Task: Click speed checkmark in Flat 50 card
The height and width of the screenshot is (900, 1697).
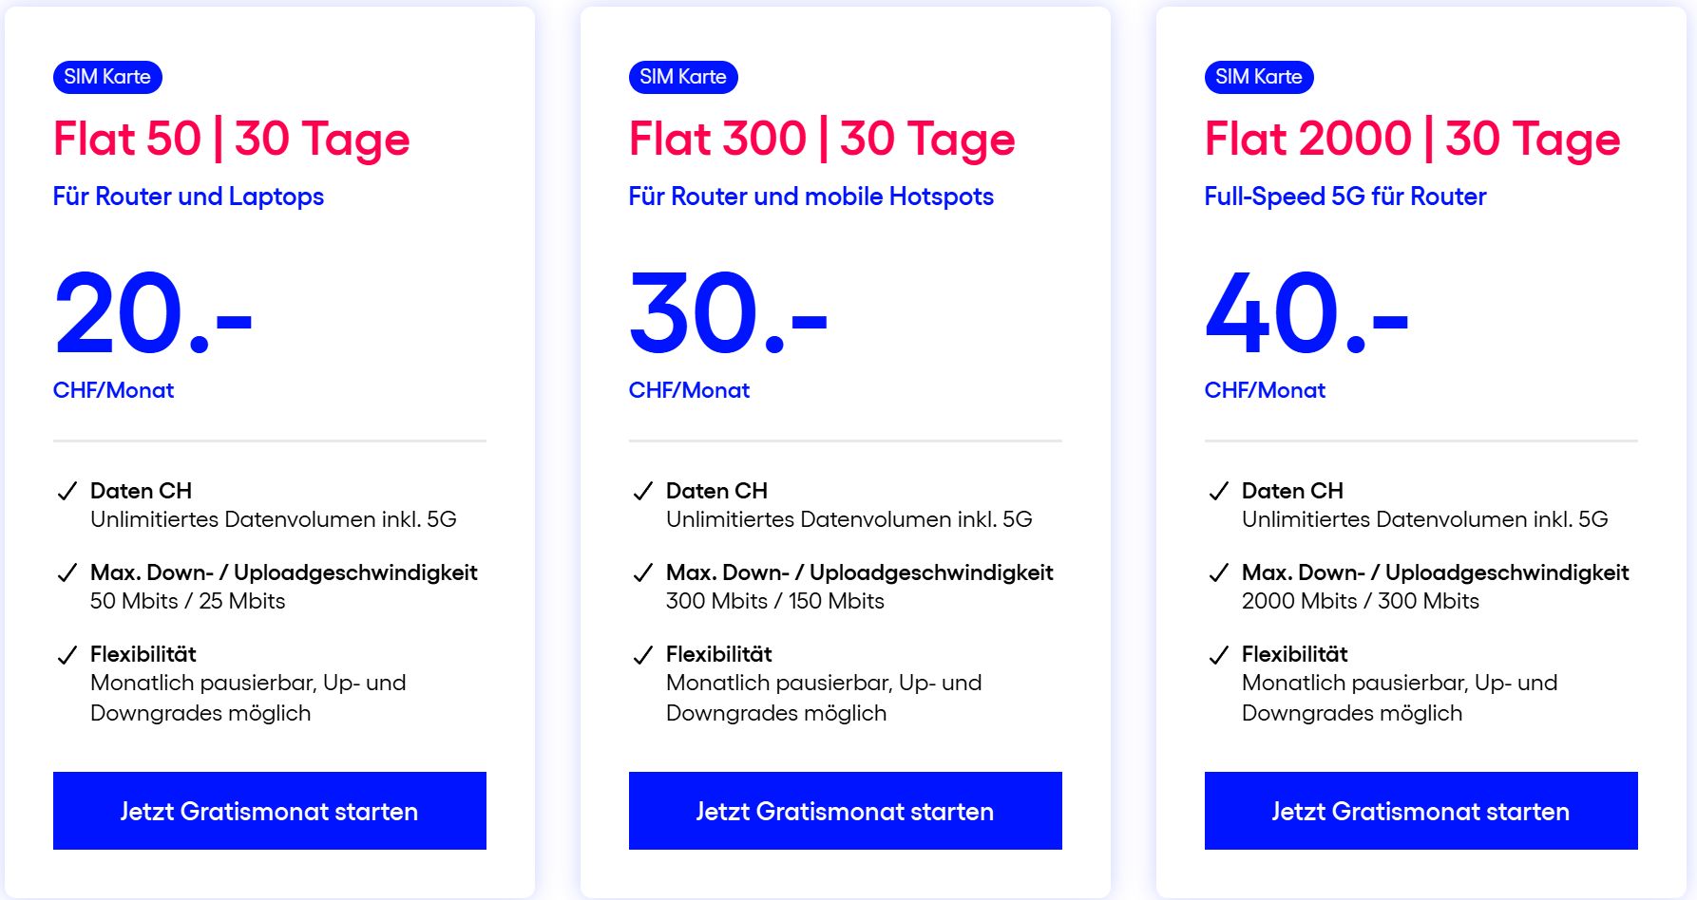Action: pyautogui.click(x=67, y=572)
